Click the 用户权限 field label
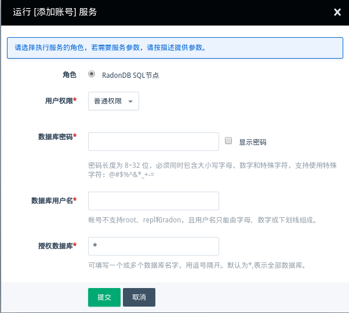Viewport: 349px width, 313px height. click(x=60, y=101)
